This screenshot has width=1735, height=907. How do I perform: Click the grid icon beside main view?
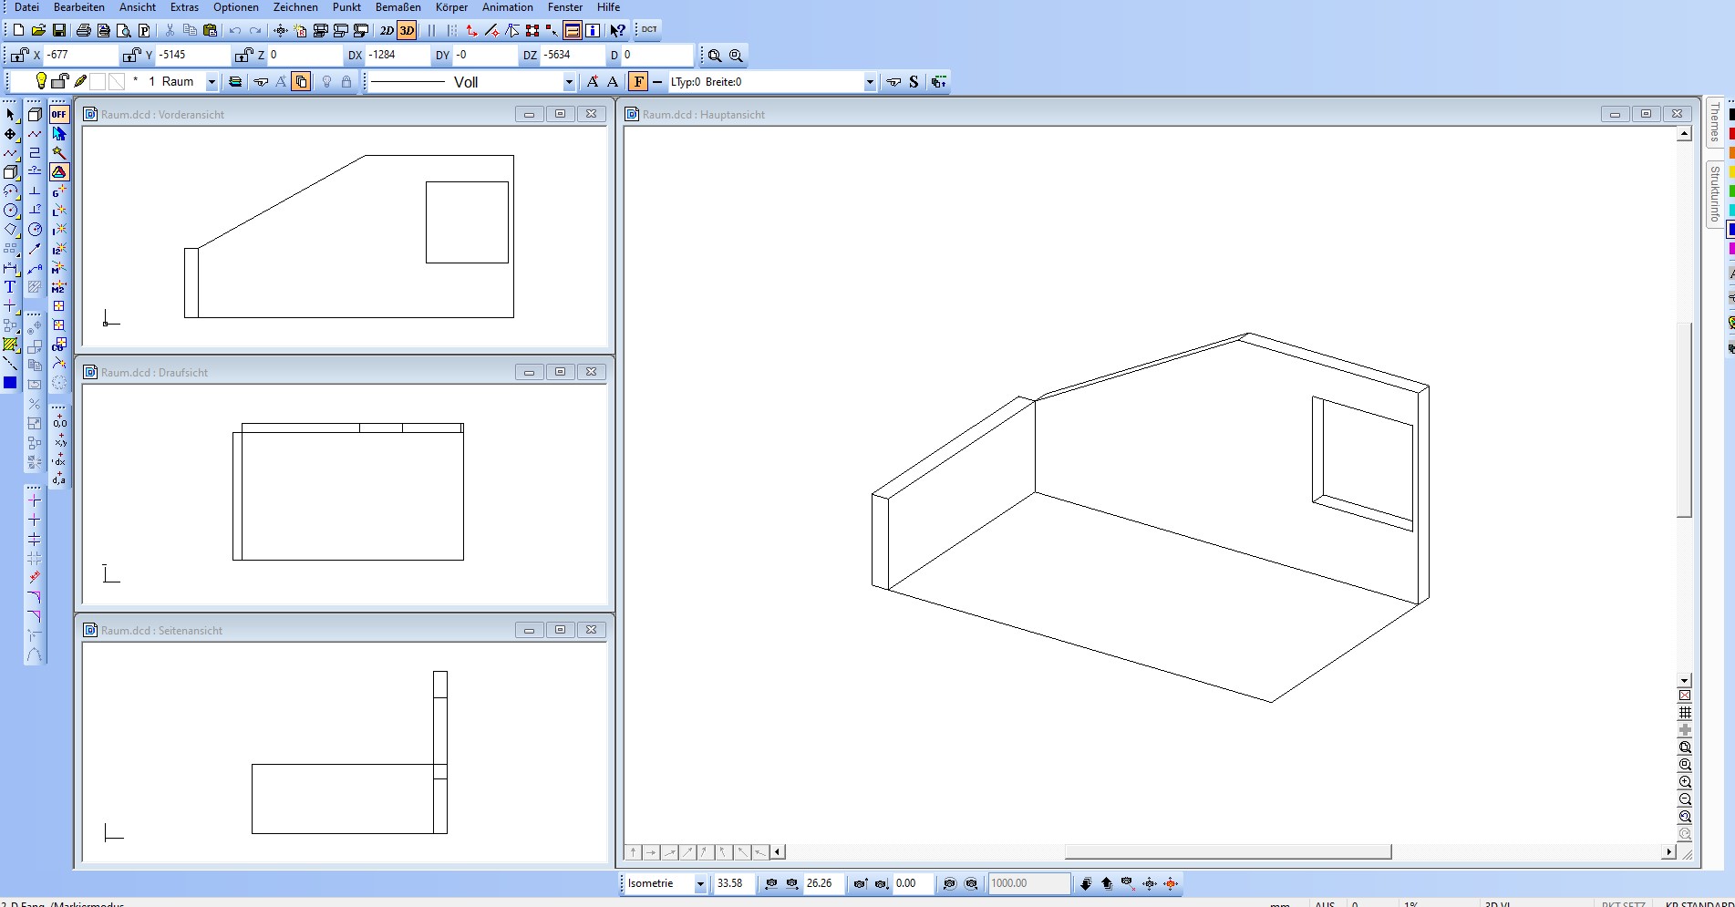click(1685, 713)
